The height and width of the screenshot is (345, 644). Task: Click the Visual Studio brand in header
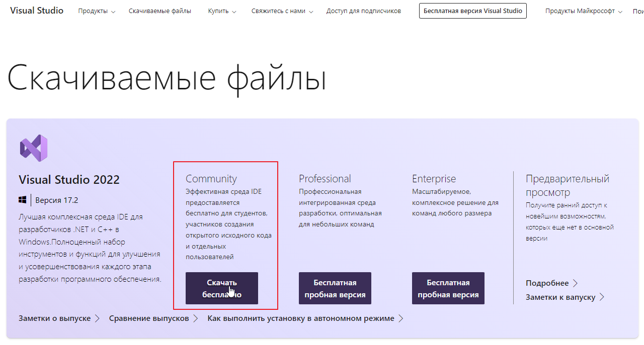pyautogui.click(x=37, y=11)
